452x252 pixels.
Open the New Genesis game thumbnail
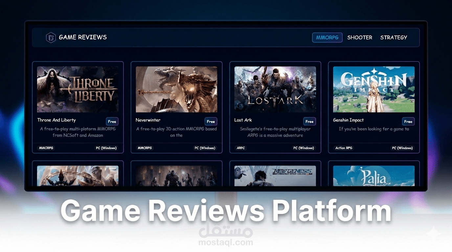click(x=275, y=176)
